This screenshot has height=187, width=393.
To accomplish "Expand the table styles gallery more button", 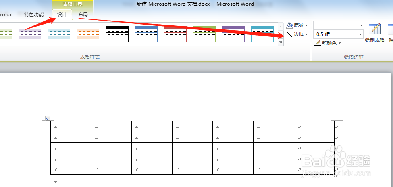I will (x=281, y=43).
